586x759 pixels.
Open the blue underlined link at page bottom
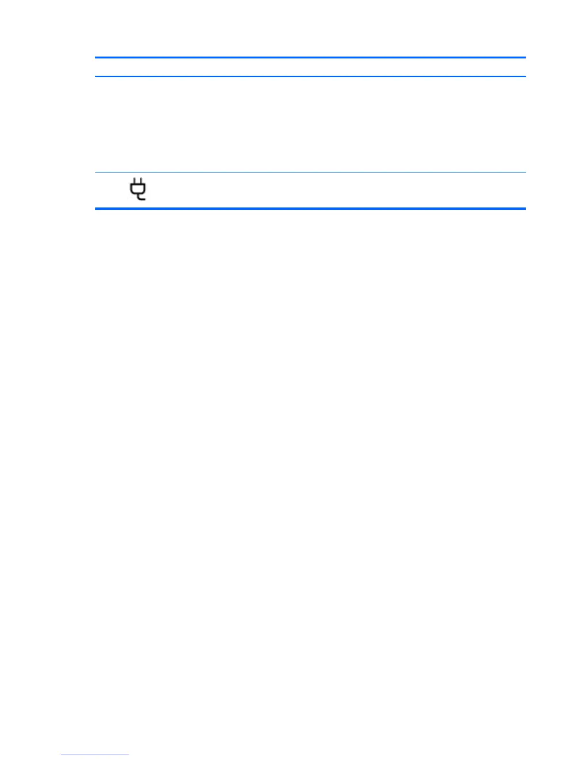pos(95,755)
